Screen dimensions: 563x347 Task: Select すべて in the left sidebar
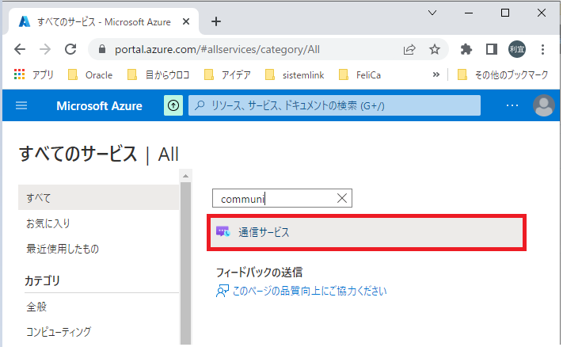[98, 197]
